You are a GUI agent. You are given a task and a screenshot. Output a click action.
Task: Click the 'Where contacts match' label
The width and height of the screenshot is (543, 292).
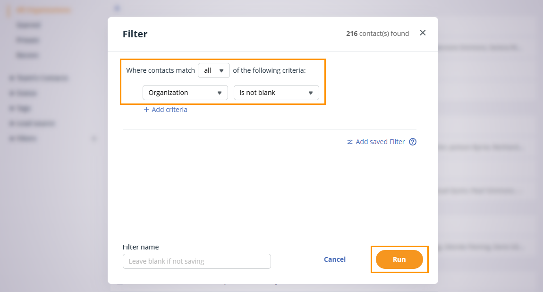pyautogui.click(x=161, y=70)
